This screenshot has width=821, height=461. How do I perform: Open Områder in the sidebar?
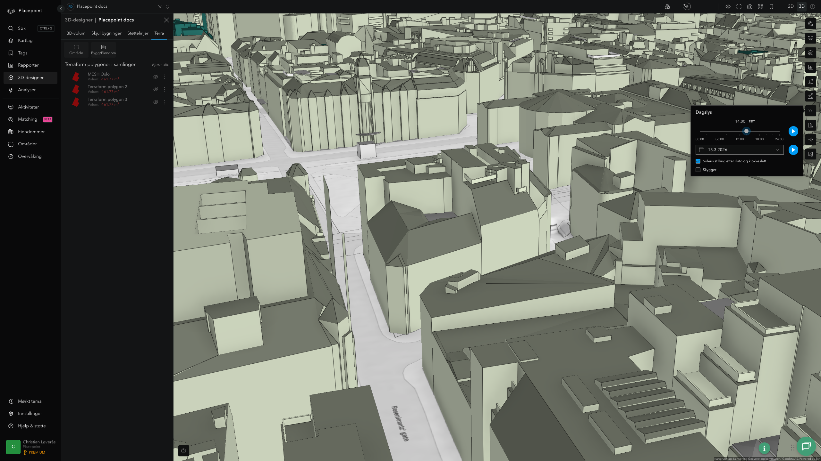[x=30, y=144]
